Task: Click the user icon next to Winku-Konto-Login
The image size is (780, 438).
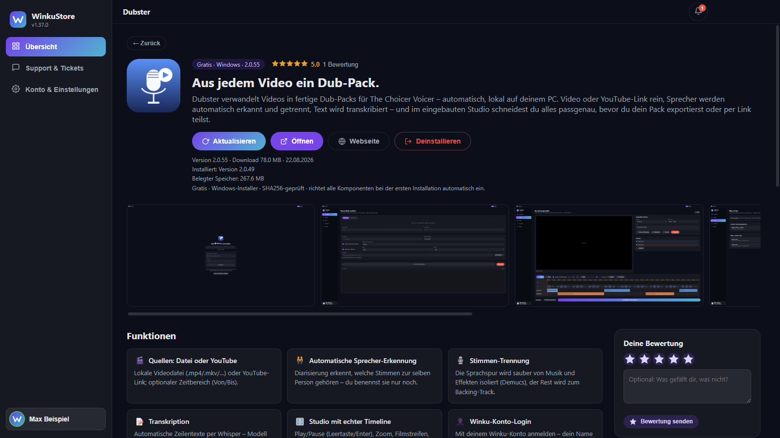Action: 460,421
